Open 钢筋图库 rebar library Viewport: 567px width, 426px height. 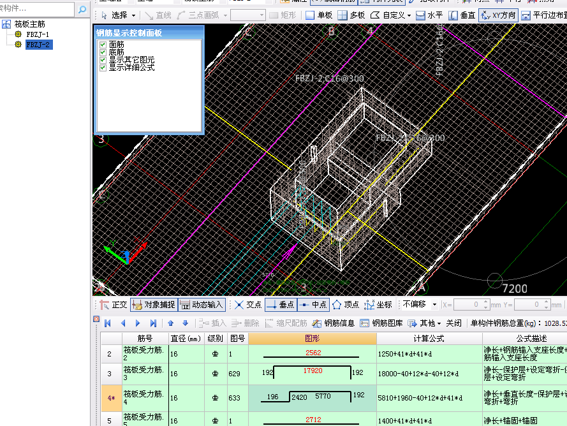[x=381, y=323]
